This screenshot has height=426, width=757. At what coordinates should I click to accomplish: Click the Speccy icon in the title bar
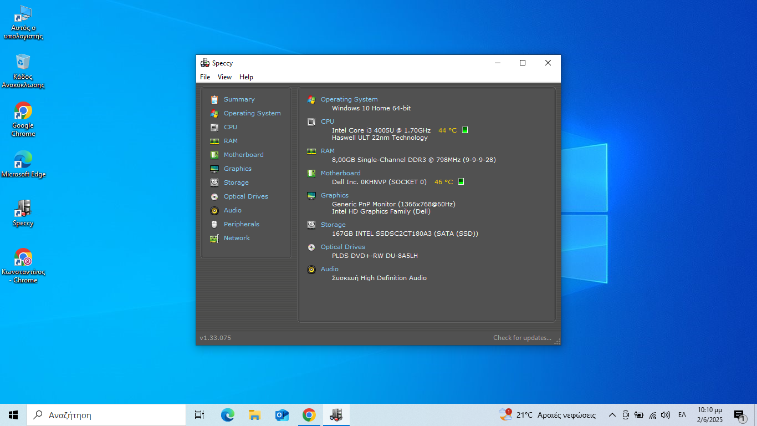point(205,63)
